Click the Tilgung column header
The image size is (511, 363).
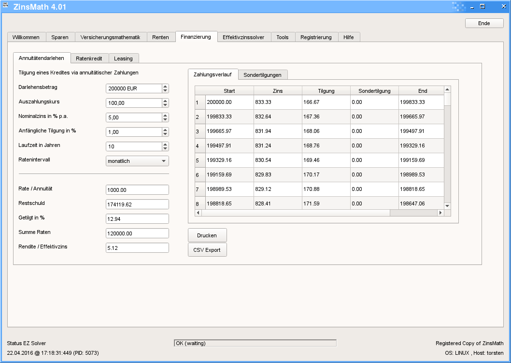[x=326, y=91]
